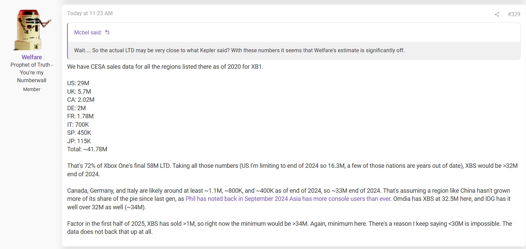
Task: Click the "Total: ~41.78M" line
Action: coord(87,149)
